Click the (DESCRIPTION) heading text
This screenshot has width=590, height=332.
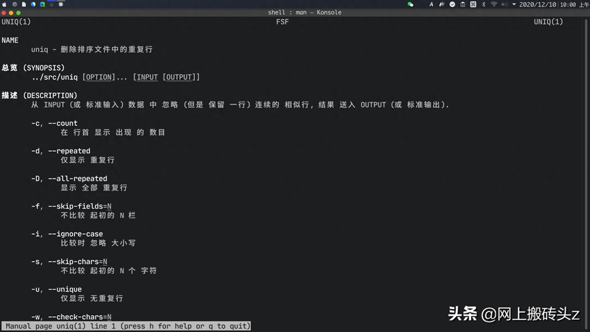[x=50, y=96]
